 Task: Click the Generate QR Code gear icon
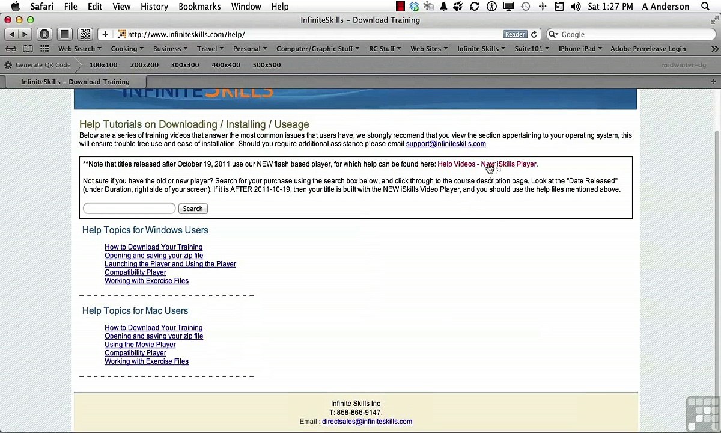pyautogui.click(x=8, y=65)
